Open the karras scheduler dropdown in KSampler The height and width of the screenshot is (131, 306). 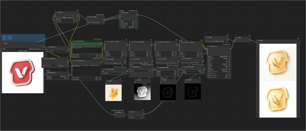[x=219, y=66]
